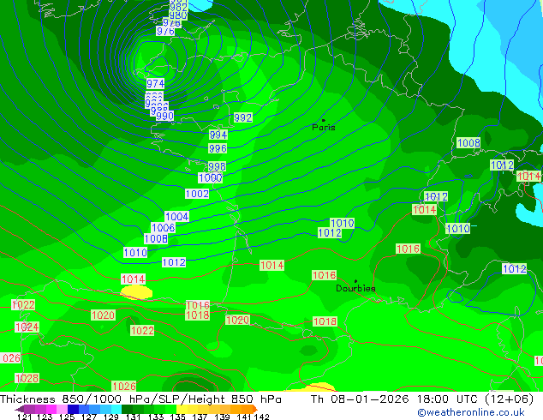Select the 980 isobar label
The width and height of the screenshot is (543, 420).
click(178, 15)
